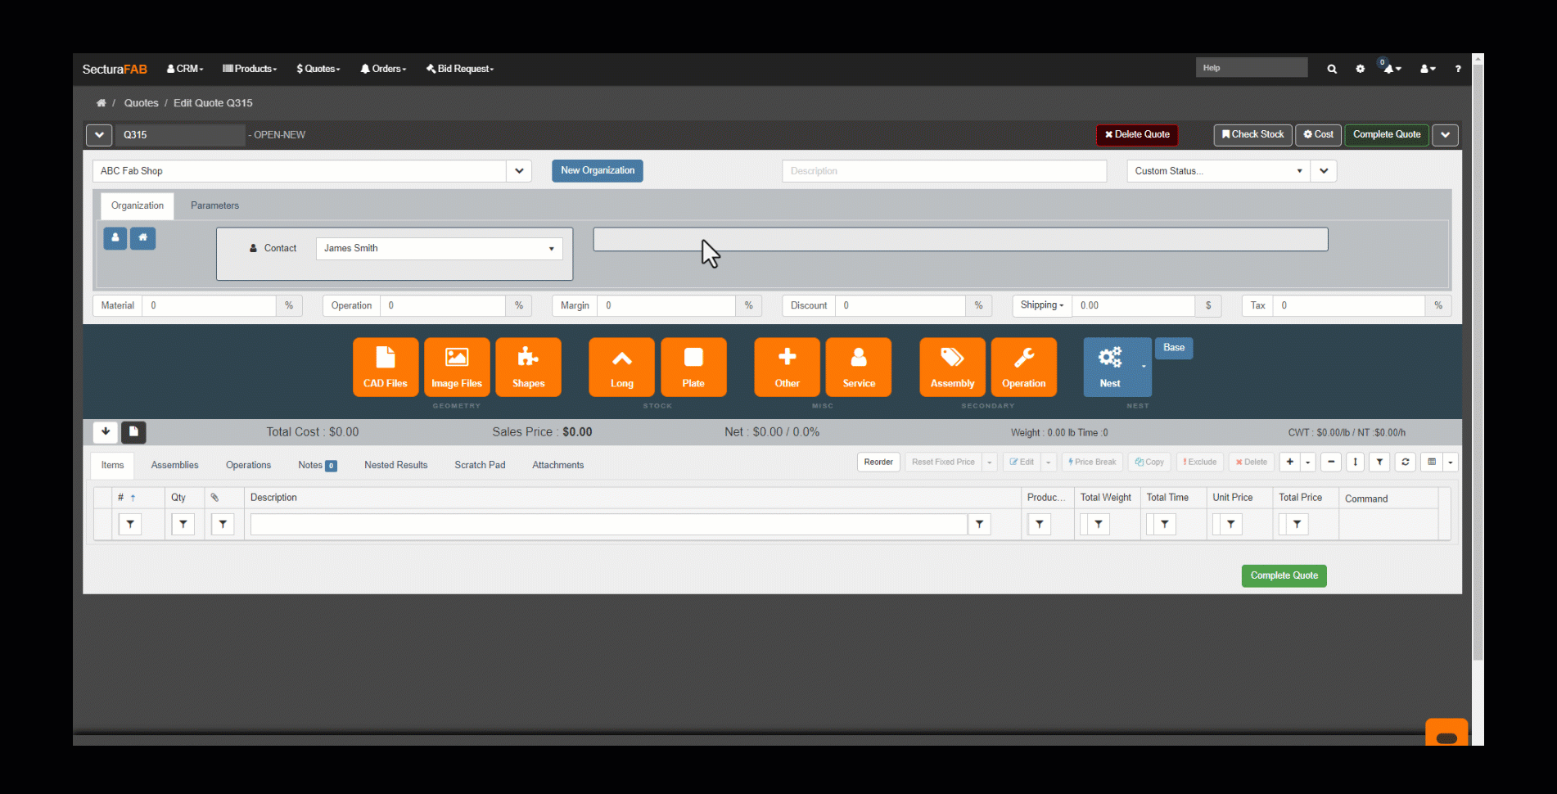The width and height of the screenshot is (1557, 794).
Task: Toggle the Base button beside Nest
Action: pos(1173,348)
